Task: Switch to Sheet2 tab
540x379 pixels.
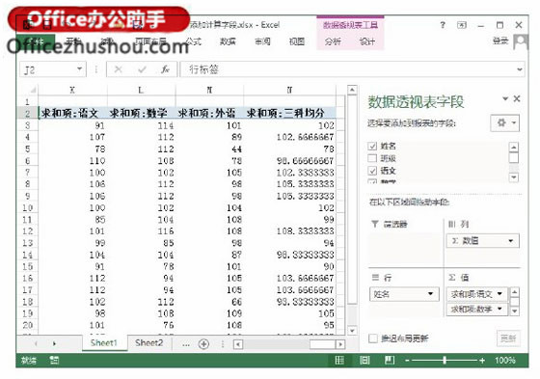Action: click(x=148, y=342)
